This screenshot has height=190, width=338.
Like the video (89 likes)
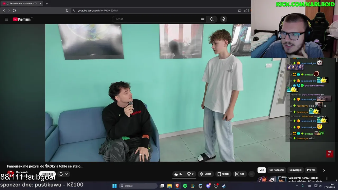pos(178,174)
